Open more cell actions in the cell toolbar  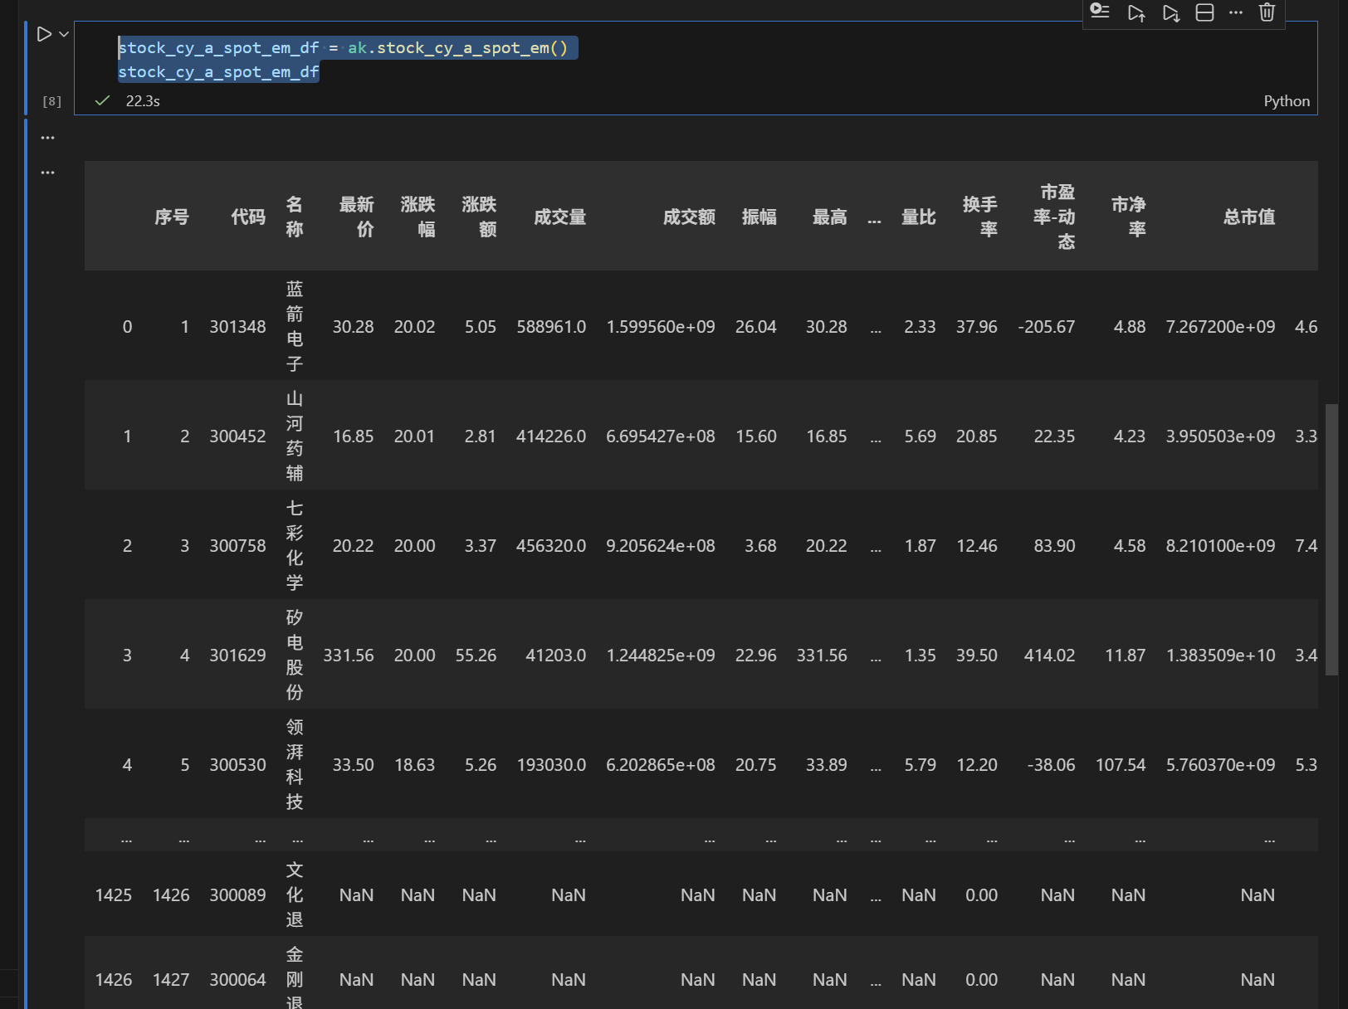(1236, 12)
